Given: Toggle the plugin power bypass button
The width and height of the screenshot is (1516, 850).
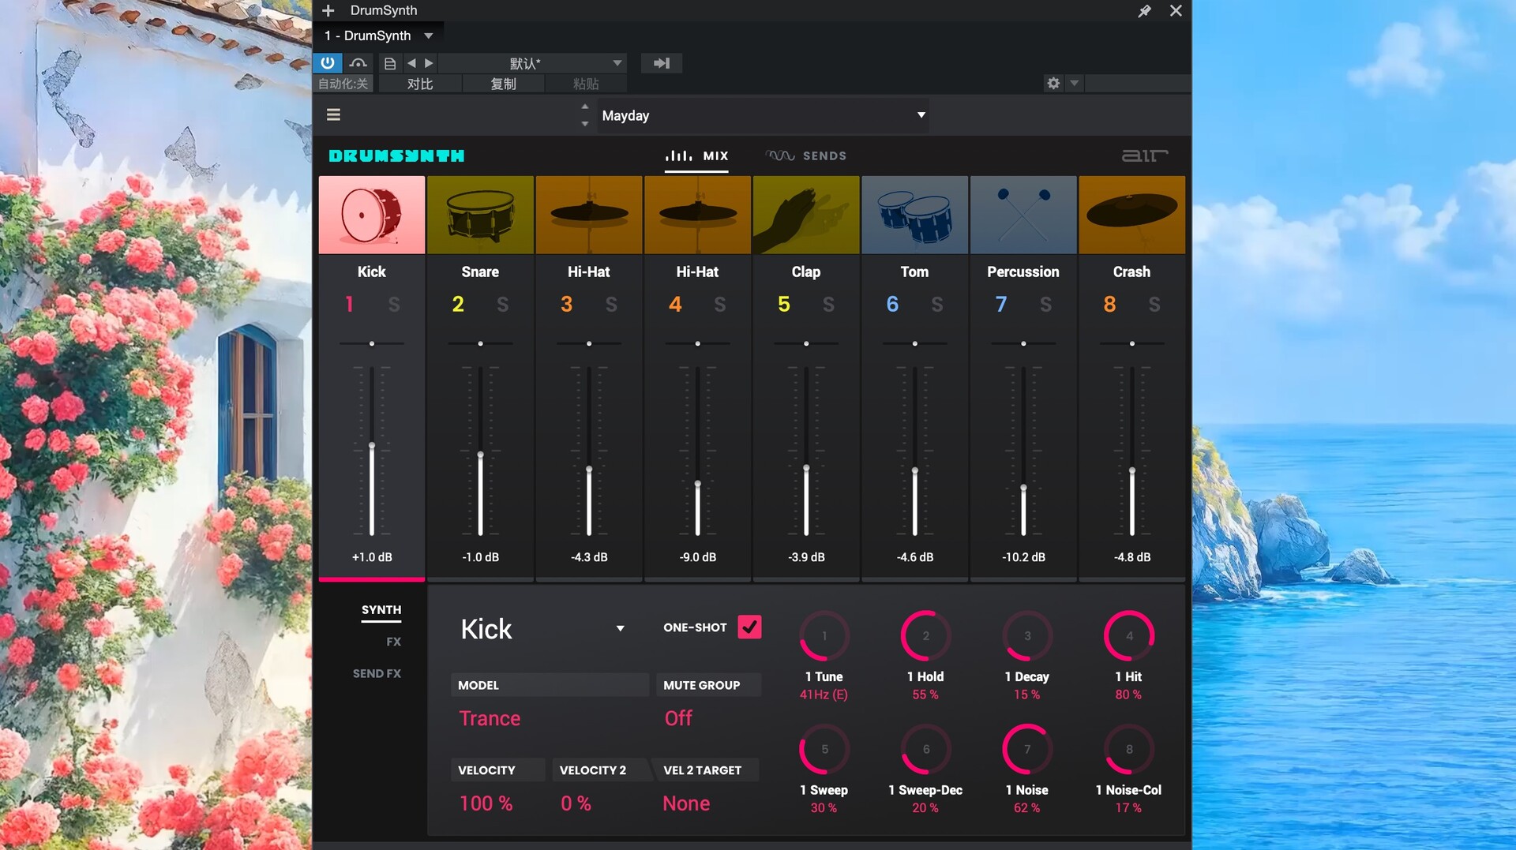Looking at the screenshot, I should (x=328, y=63).
